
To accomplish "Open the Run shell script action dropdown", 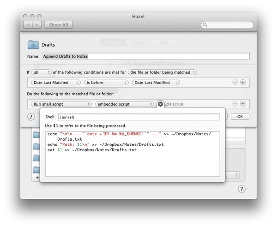I will 61,104.
